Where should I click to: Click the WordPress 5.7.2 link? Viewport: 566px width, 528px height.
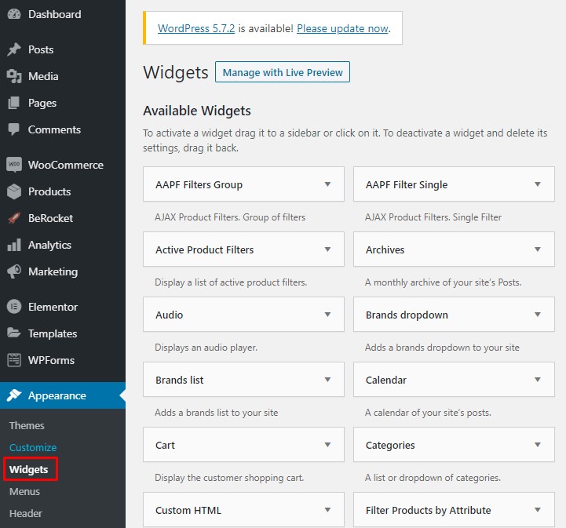[196, 28]
